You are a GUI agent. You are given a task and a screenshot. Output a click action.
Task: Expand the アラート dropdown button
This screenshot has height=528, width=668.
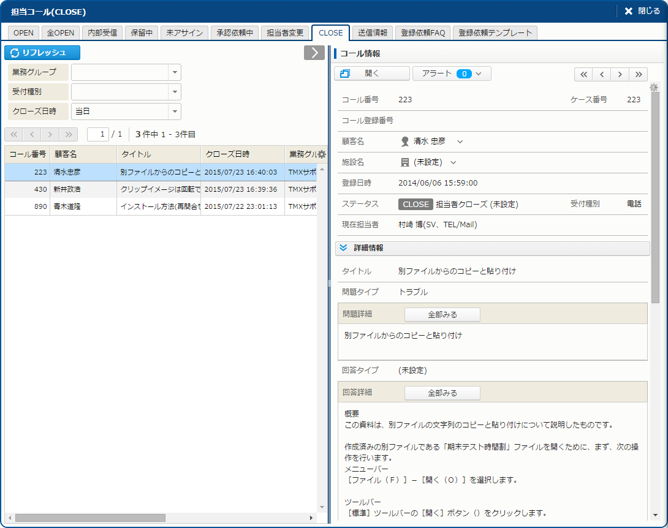click(x=452, y=74)
